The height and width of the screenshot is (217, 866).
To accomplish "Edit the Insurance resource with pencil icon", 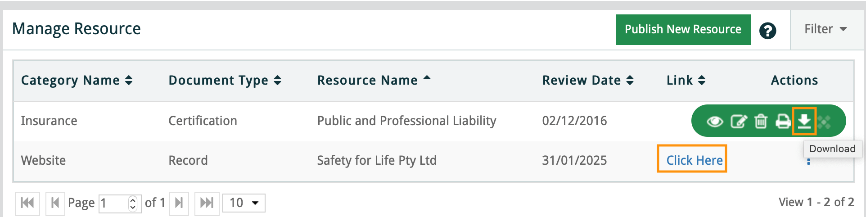I will coord(738,122).
